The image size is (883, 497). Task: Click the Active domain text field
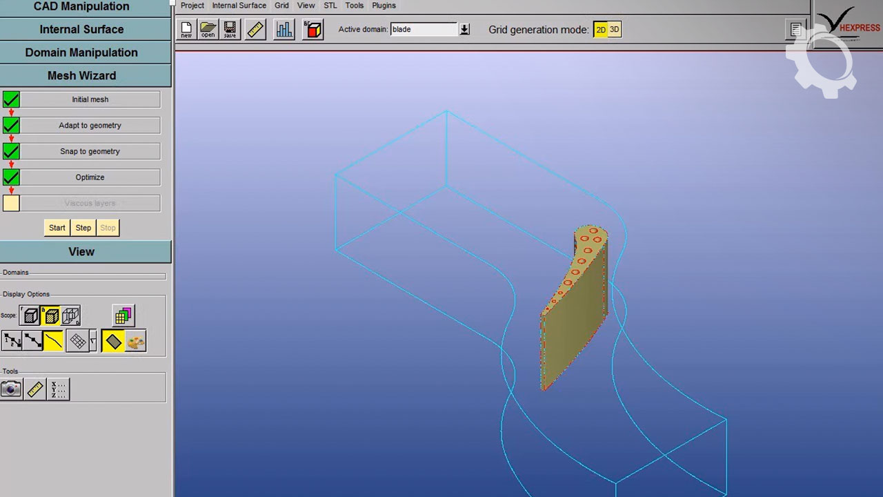[424, 30]
